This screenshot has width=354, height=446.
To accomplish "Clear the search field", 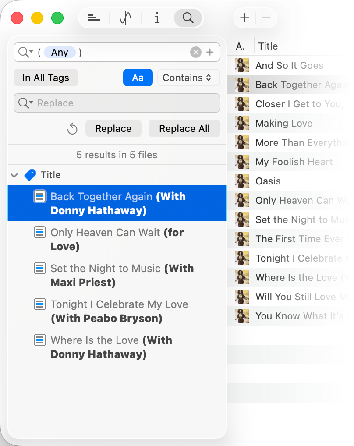I will (x=196, y=52).
